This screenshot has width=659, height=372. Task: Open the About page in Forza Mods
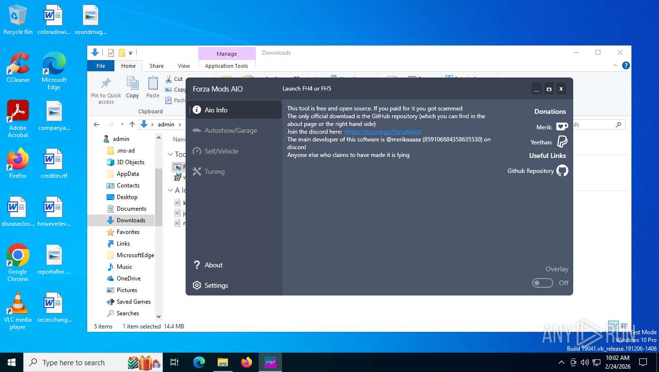pos(234,265)
